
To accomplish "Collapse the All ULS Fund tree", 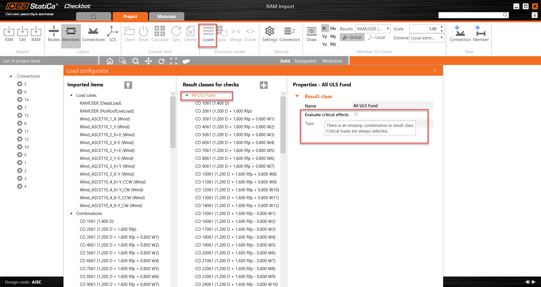I will coord(187,95).
